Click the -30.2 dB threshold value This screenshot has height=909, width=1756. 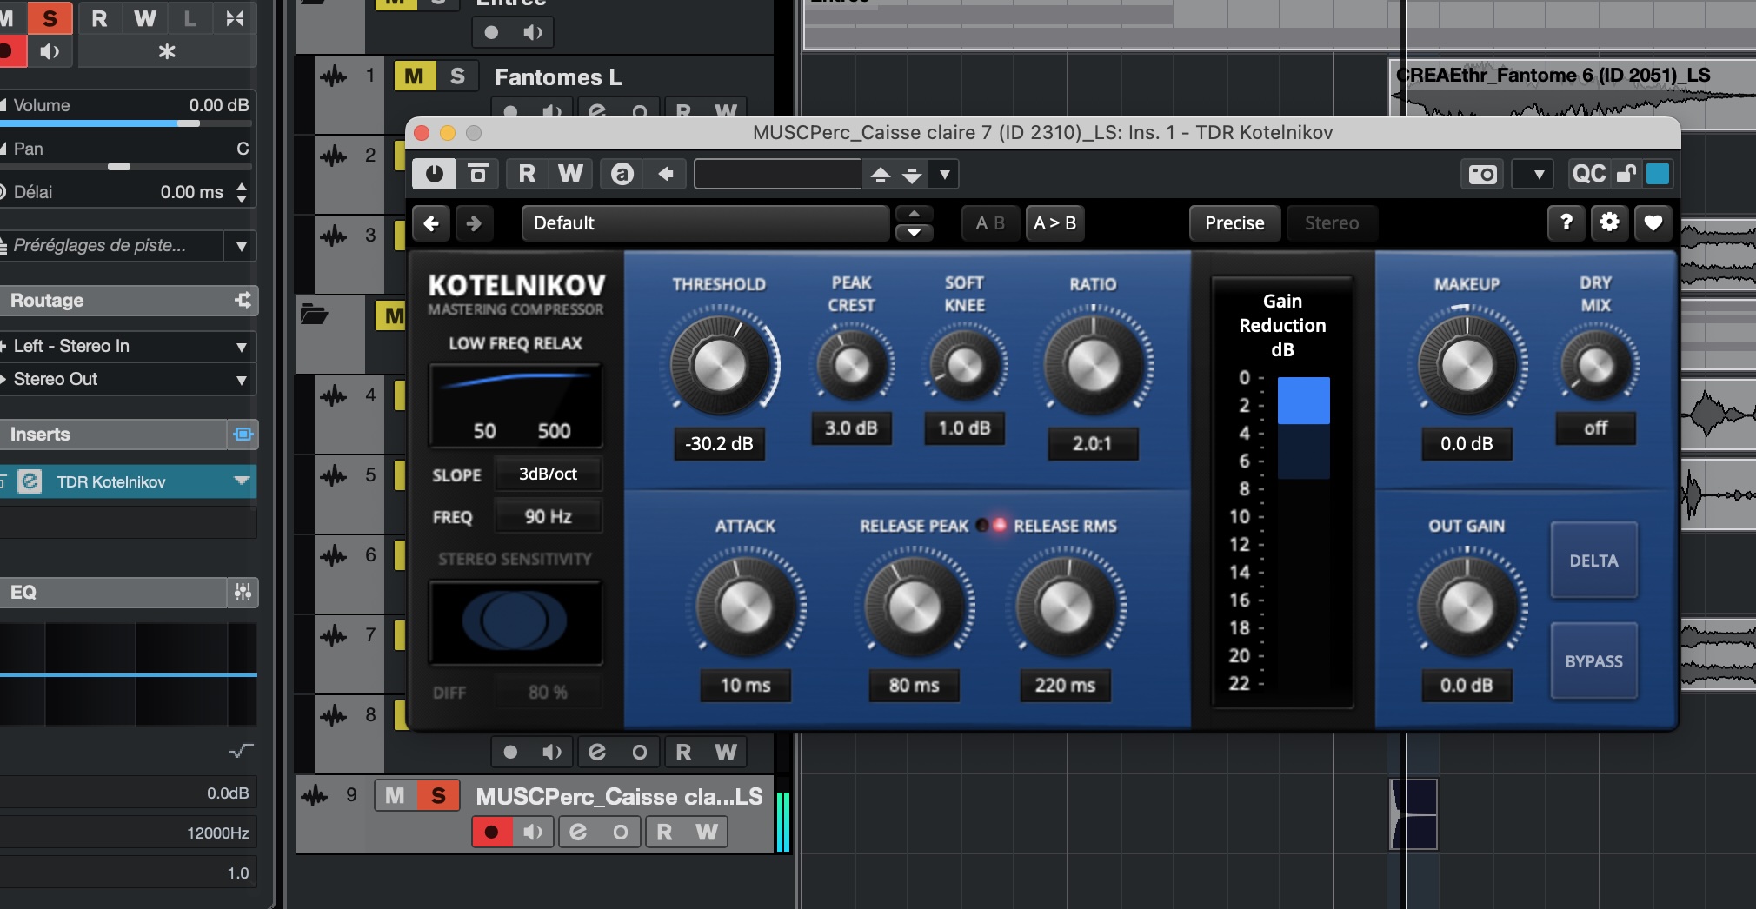pos(719,443)
